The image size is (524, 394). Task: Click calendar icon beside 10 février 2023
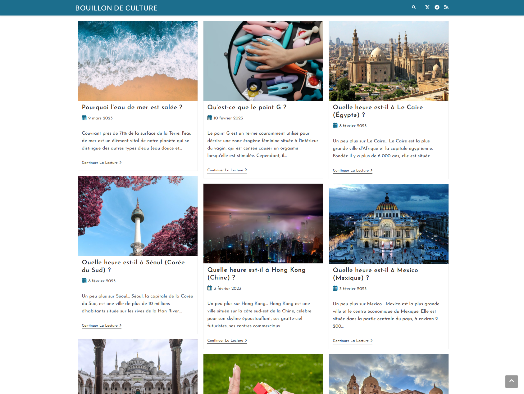click(210, 118)
